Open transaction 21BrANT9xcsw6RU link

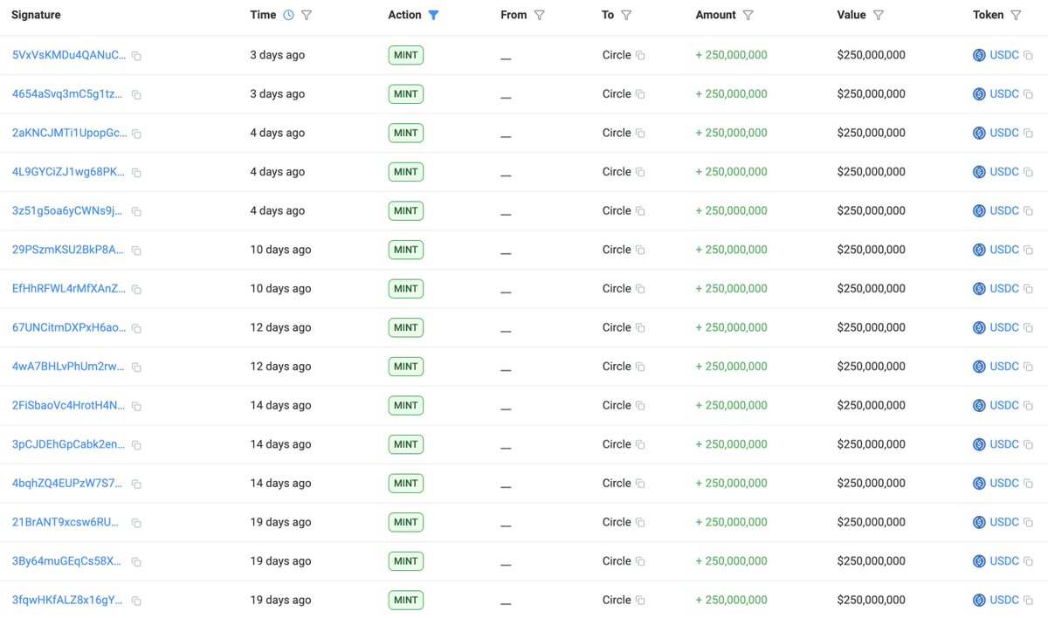pyautogui.click(x=68, y=522)
